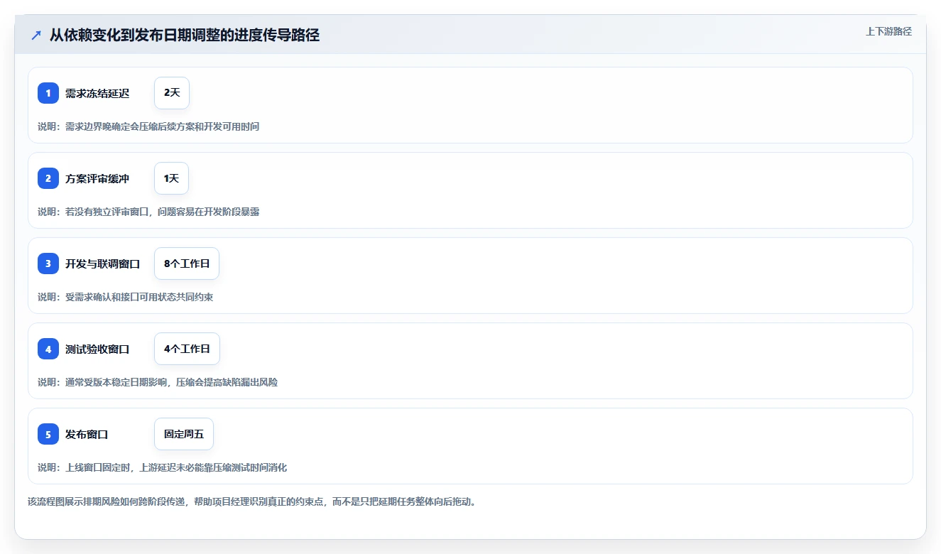The width and height of the screenshot is (941, 554).
Task: Click the note starting 需求边界晚确定
Action: click(148, 126)
